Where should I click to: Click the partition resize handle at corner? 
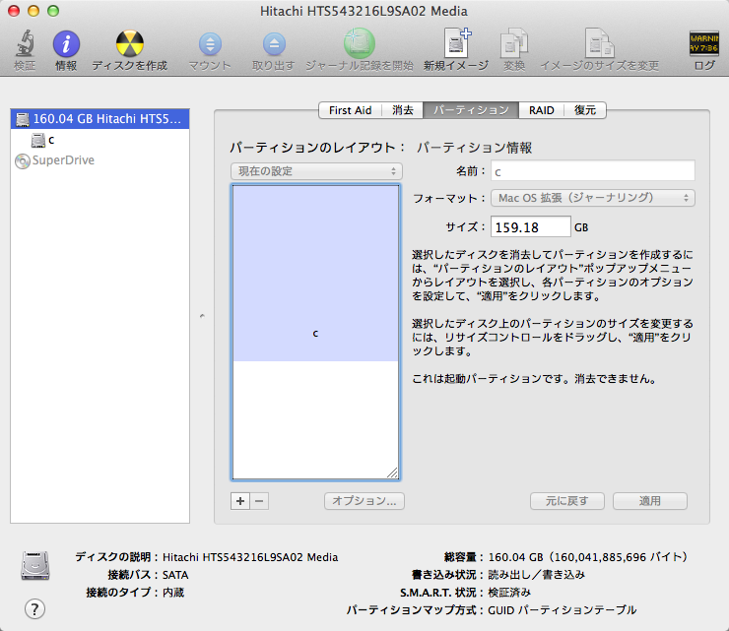(x=392, y=473)
